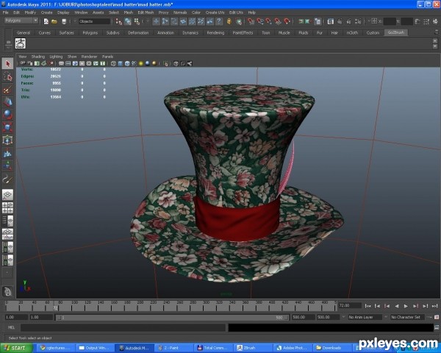Activate the Scale tool
The image size is (441, 353).
(x=7, y=127)
